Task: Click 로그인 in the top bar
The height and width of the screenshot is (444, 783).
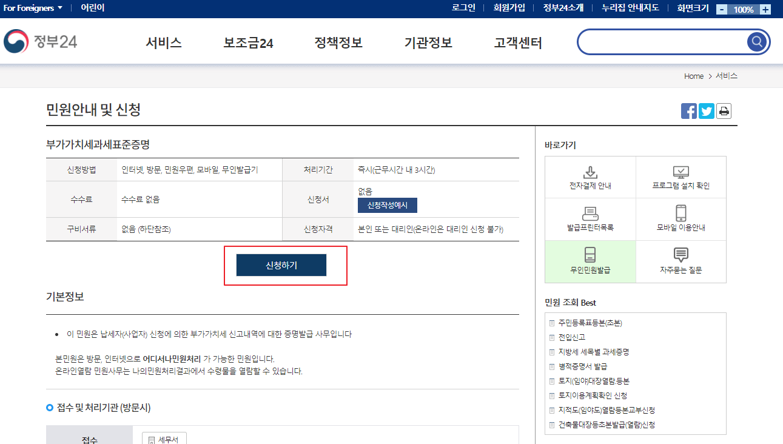Action: (463, 8)
